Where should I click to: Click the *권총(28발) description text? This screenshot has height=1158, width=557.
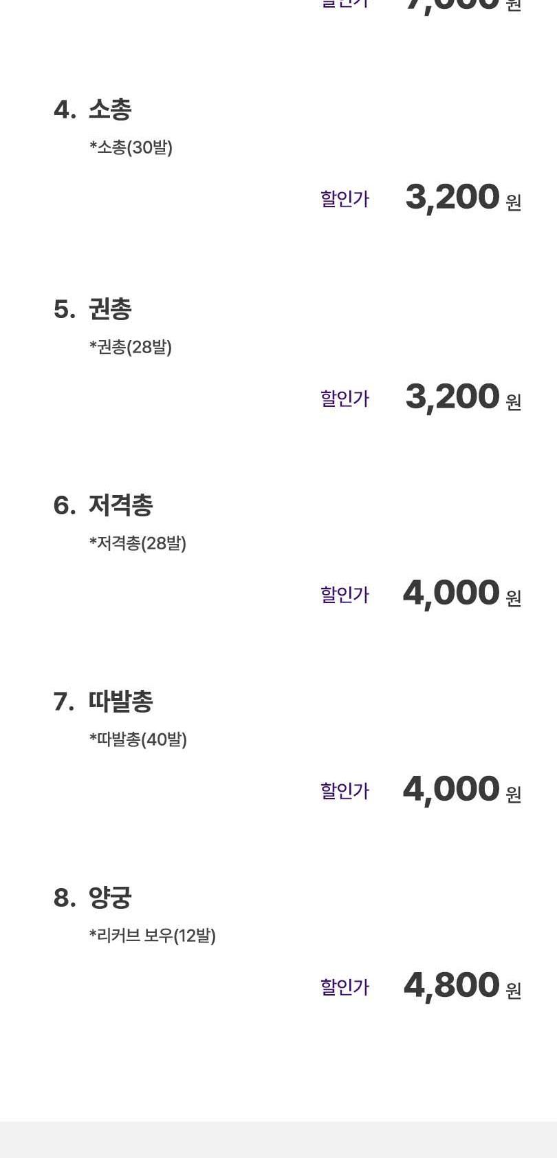click(x=130, y=347)
